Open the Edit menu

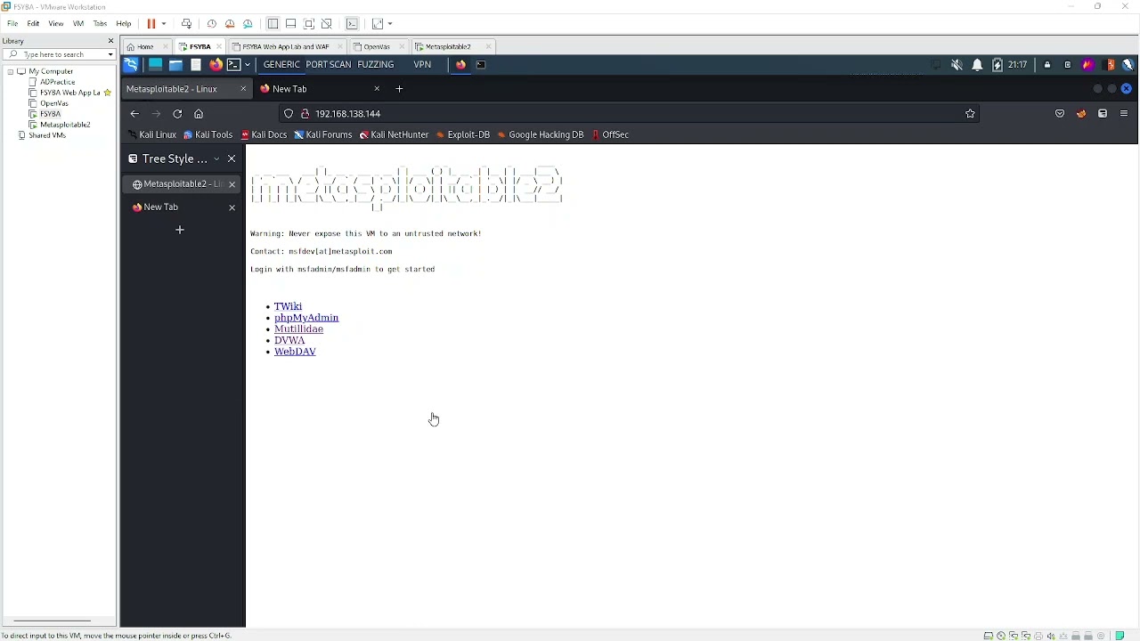[x=33, y=24]
